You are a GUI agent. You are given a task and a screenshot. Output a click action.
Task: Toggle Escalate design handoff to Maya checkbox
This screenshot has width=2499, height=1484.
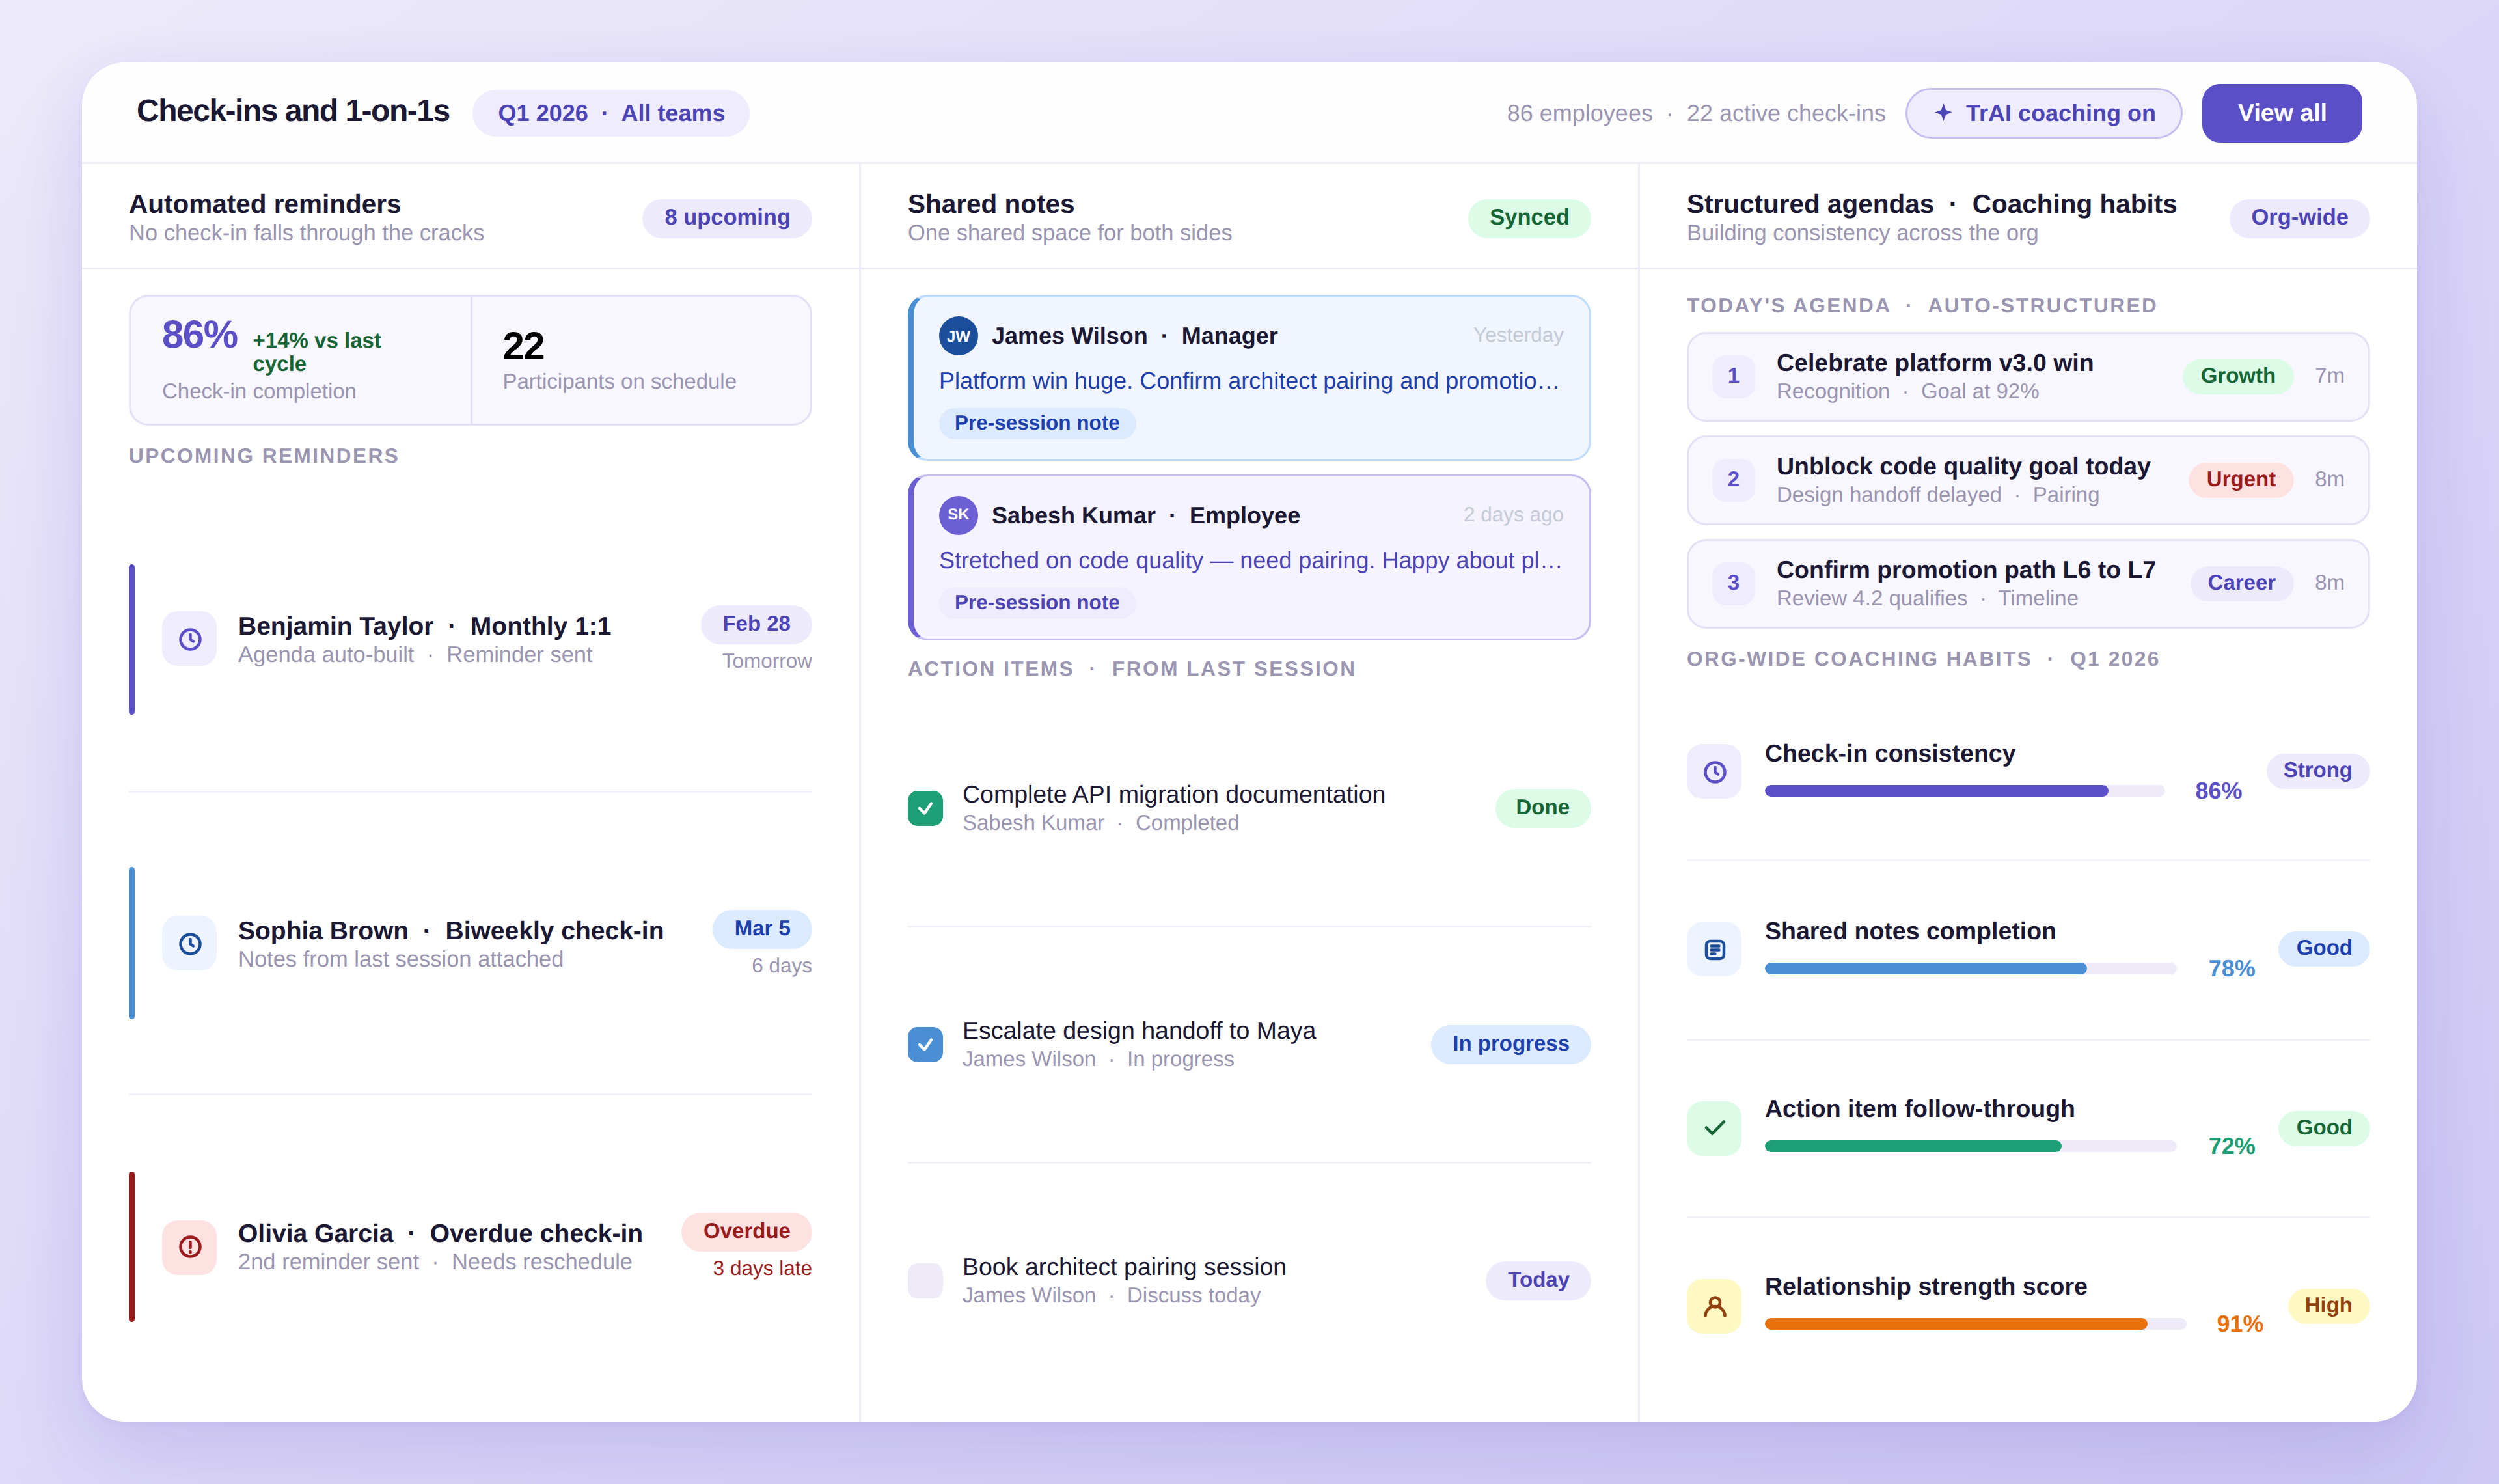pos(925,1044)
